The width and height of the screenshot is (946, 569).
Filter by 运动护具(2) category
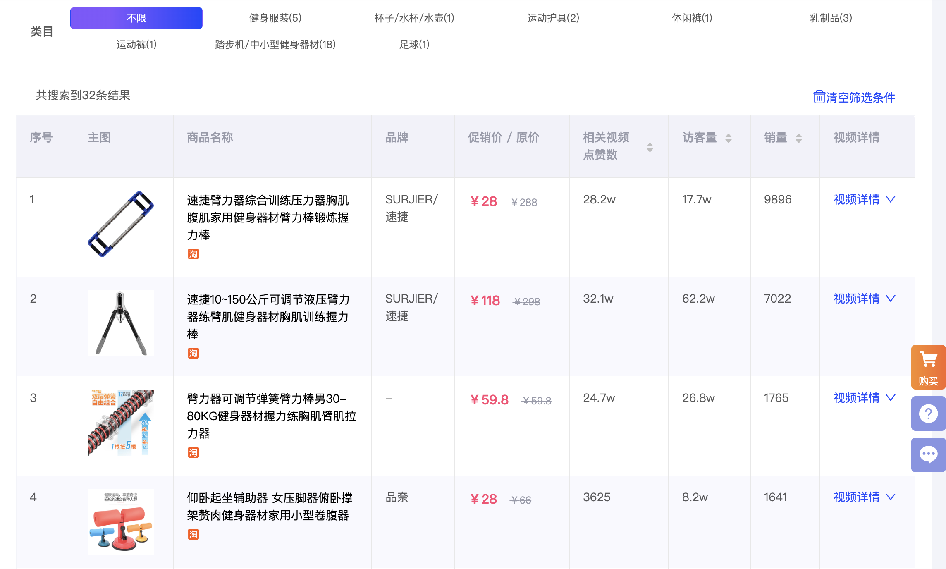tap(553, 18)
